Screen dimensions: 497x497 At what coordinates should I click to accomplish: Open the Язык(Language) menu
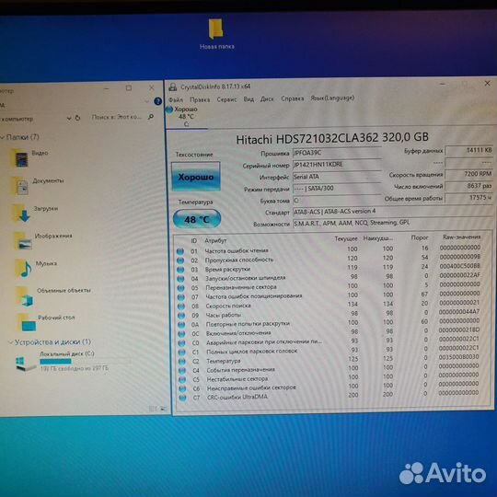[332, 98]
